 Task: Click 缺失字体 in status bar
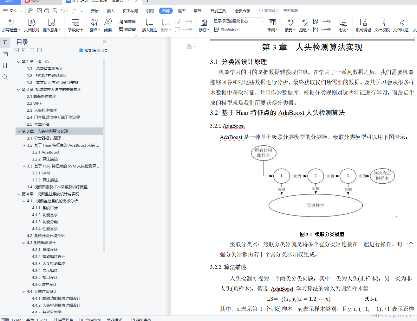141,319
